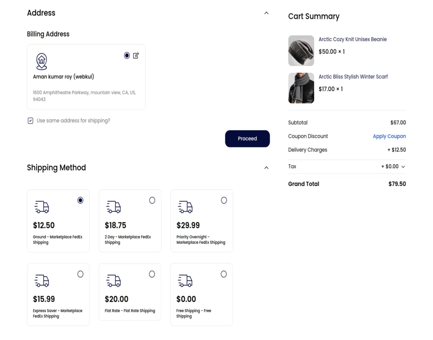Screen dimensions: 433x340
Task: Click the Billing Address heading
Action: pos(48,34)
